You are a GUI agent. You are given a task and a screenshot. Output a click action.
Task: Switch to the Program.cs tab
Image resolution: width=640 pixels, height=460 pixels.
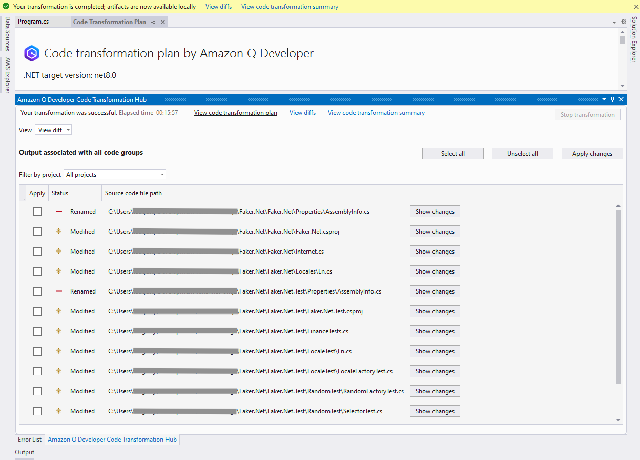coord(33,22)
